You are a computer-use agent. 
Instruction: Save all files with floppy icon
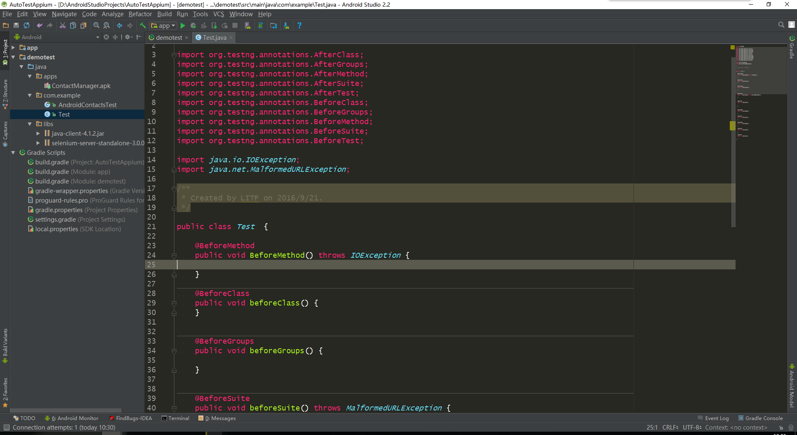[16, 25]
